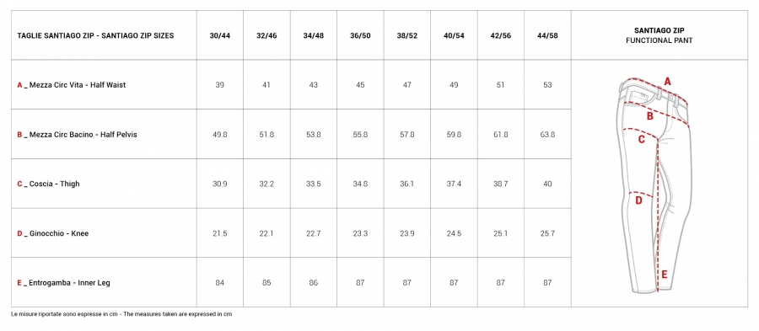Image resolution: width=759 pixels, height=331 pixels.
Task: Click the thigh value 30.9
Action: tap(220, 184)
